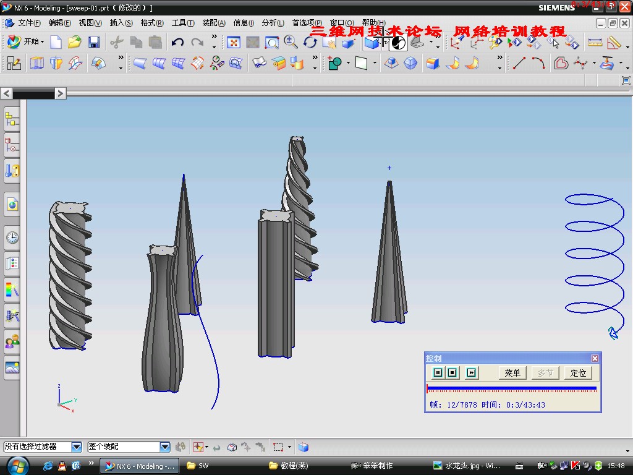The height and width of the screenshot is (475, 633).
Task: Open the Part Navigator sidebar icon
Action: tap(12, 145)
